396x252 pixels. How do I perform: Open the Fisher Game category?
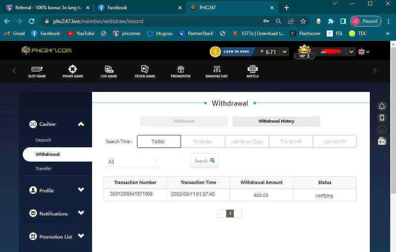click(x=73, y=72)
